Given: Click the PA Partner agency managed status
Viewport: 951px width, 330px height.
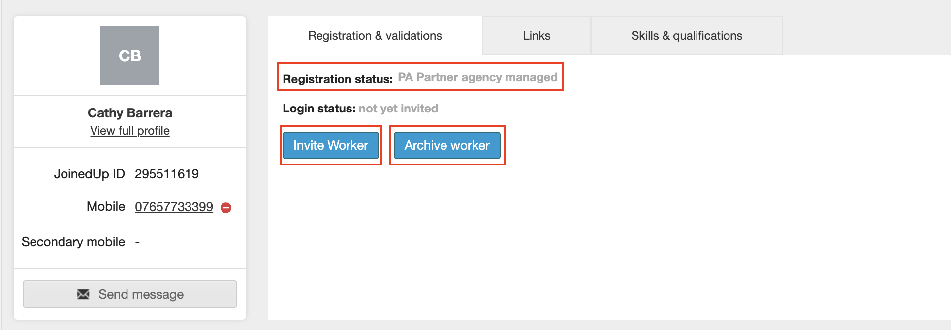Looking at the screenshot, I should tap(477, 77).
